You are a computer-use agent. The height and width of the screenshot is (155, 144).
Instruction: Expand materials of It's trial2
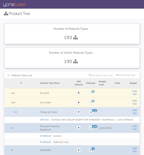[x=91, y=93]
